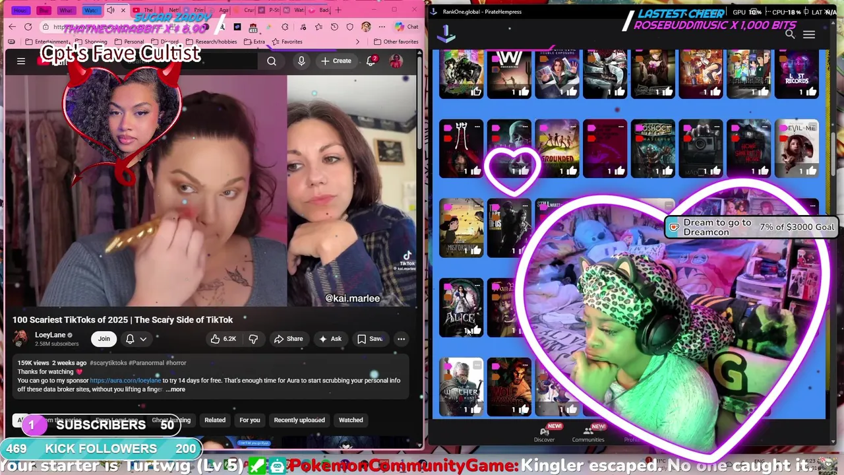Open the Grounded game card
Image resolution: width=844 pixels, height=475 pixels.
[558, 149]
